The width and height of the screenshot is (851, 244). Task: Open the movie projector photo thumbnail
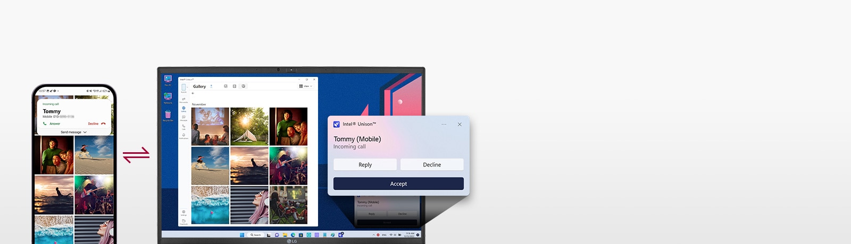click(210, 127)
